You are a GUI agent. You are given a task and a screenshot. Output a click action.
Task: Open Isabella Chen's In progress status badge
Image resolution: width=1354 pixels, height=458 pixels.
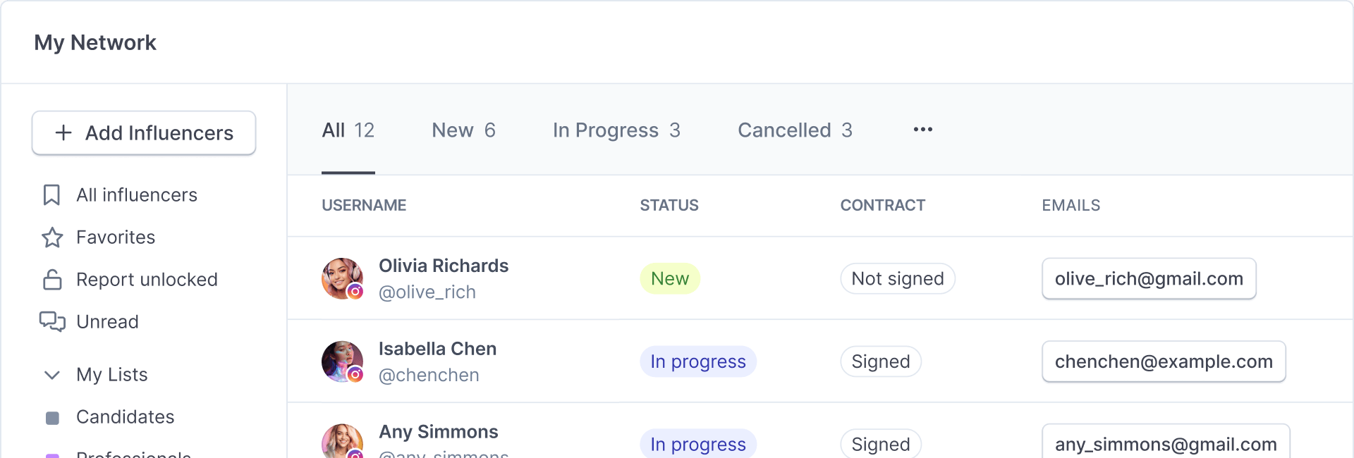coord(697,361)
